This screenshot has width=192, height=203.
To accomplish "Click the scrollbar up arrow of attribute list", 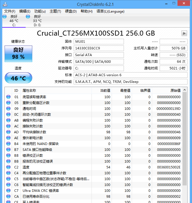I will [185, 90].
